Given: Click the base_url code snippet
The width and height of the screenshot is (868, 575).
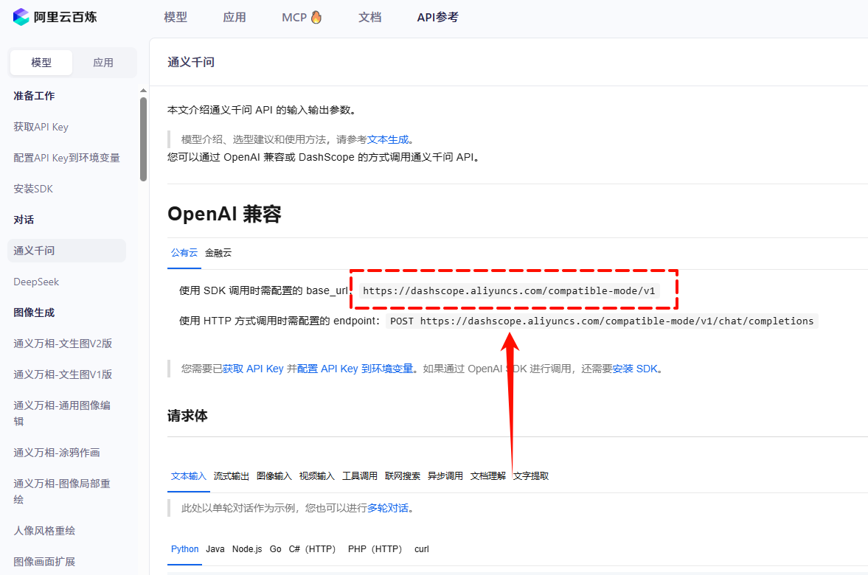Looking at the screenshot, I should (509, 290).
